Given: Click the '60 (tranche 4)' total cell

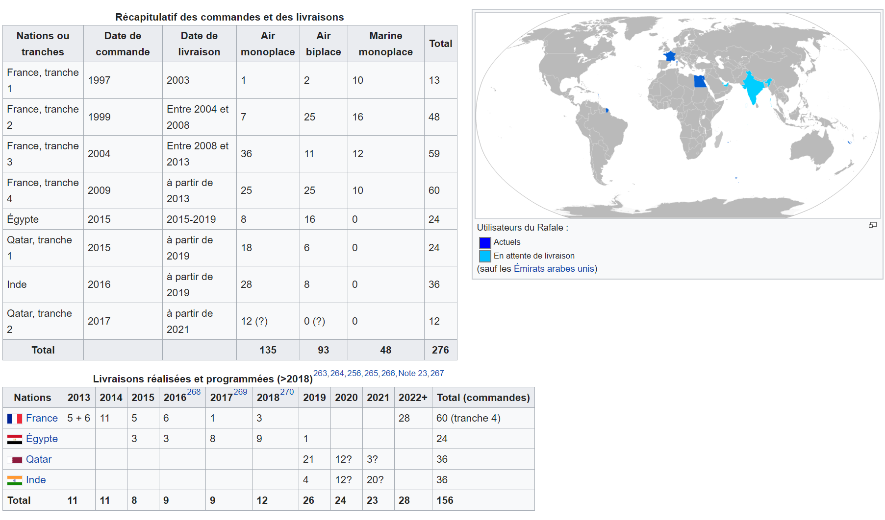Looking at the screenshot, I should [483, 418].
